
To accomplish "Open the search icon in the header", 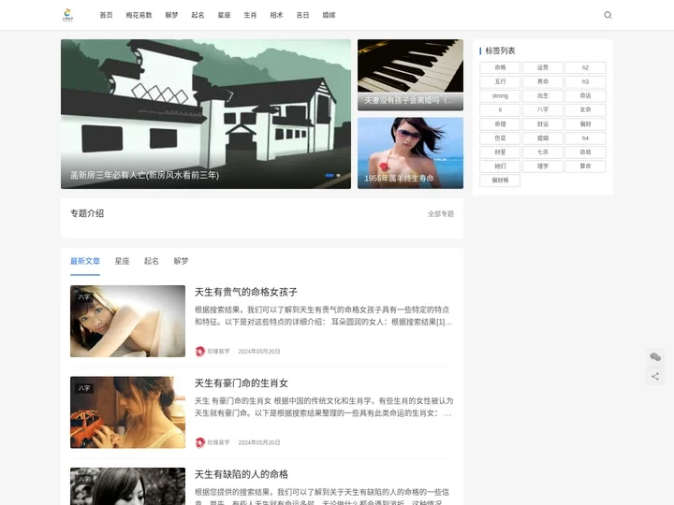I will click(x=608, y=15).
